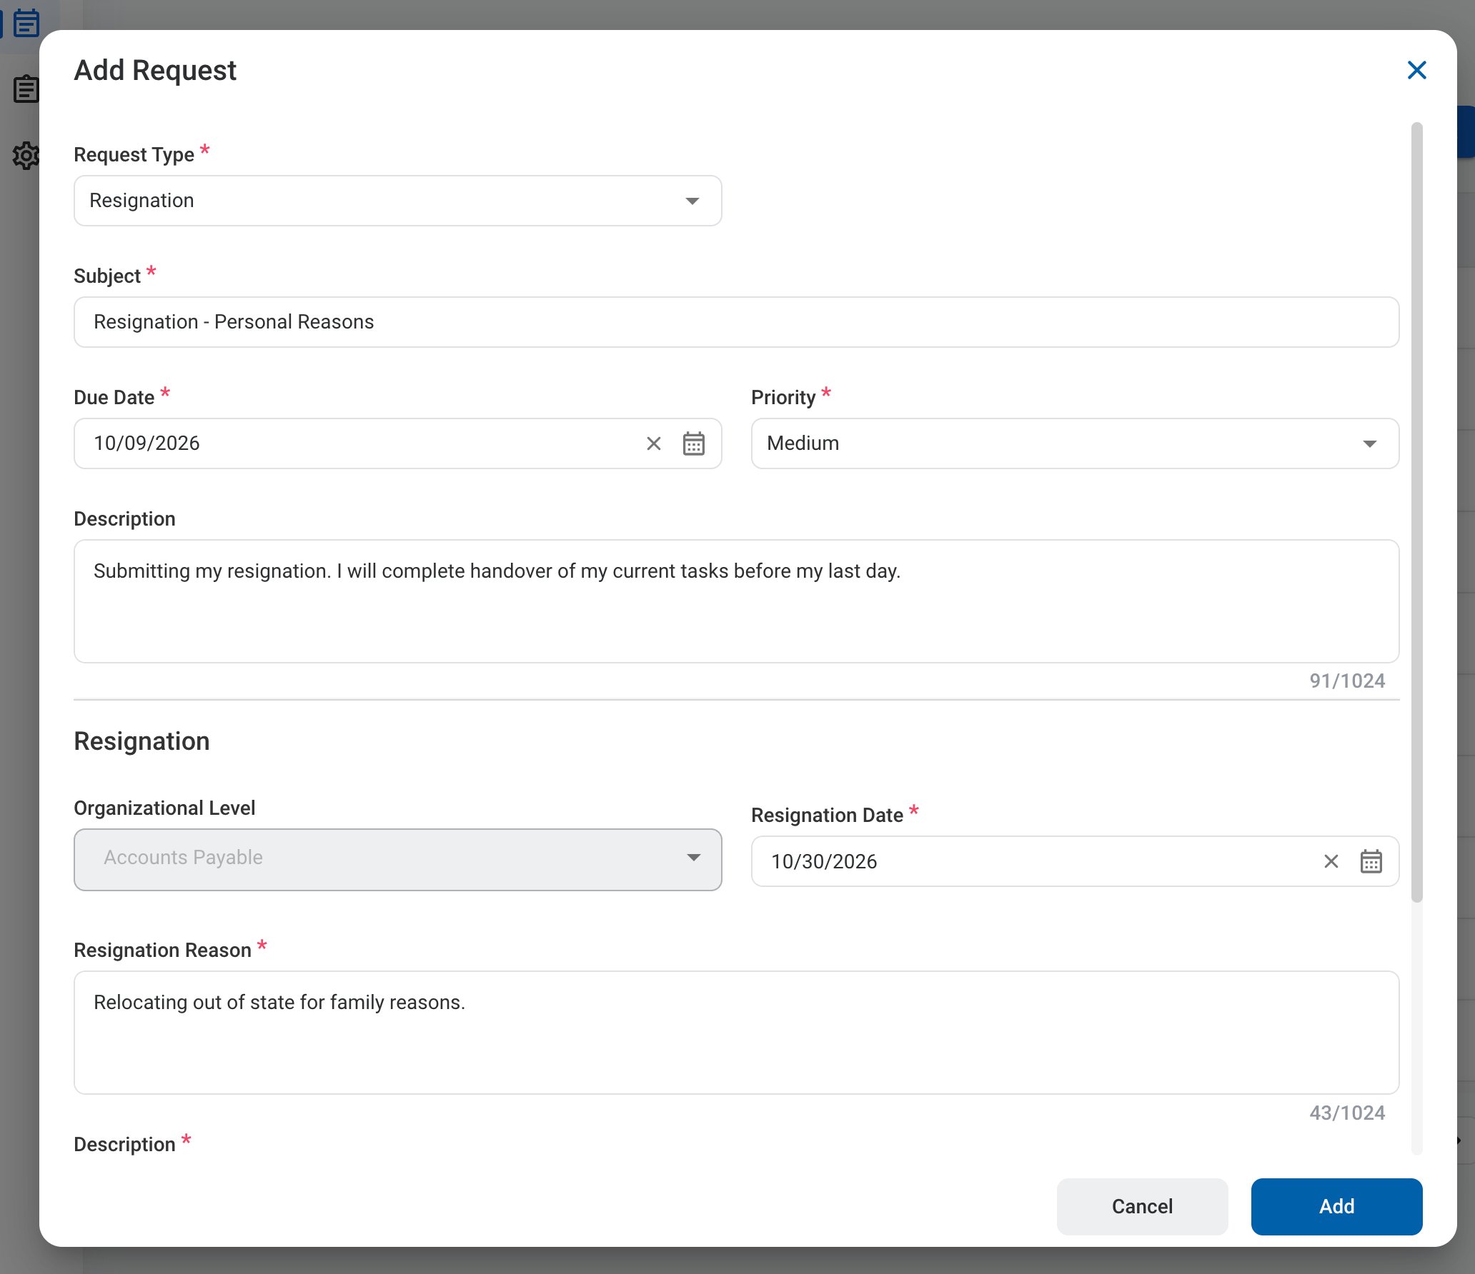
Task: Open the Due Date calendar picker
Action: pyautogui.click(x=693, y=443)
